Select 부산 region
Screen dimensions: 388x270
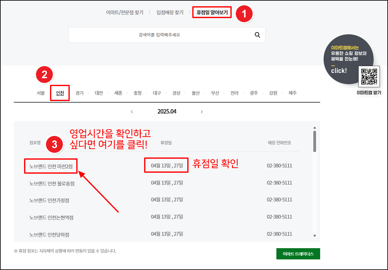(x=215, y=93)
